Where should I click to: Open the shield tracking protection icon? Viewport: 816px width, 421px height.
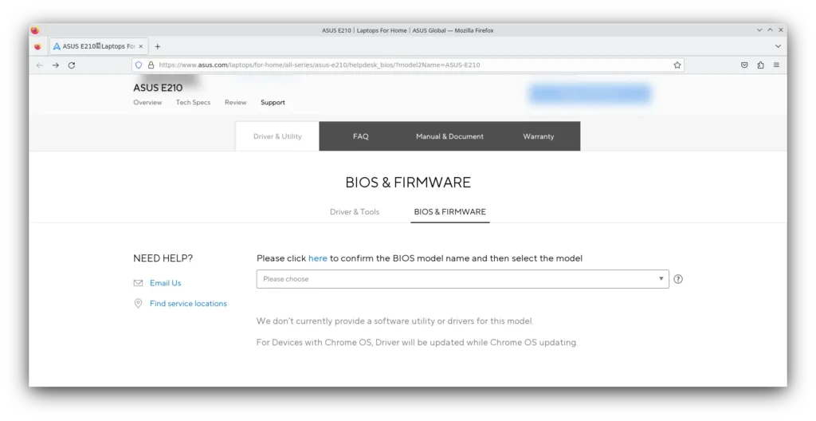tap(139, 65)
